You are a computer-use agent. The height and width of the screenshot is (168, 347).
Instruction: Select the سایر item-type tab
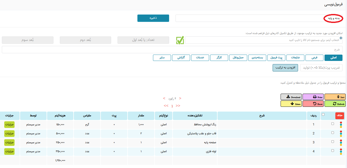(162, 58)
